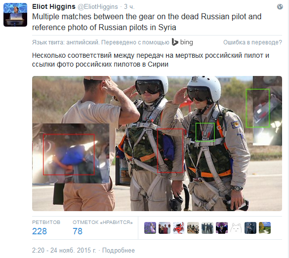View the 228 retweets list
Viewport: 289px width, 258px height.
coord(40,231)
